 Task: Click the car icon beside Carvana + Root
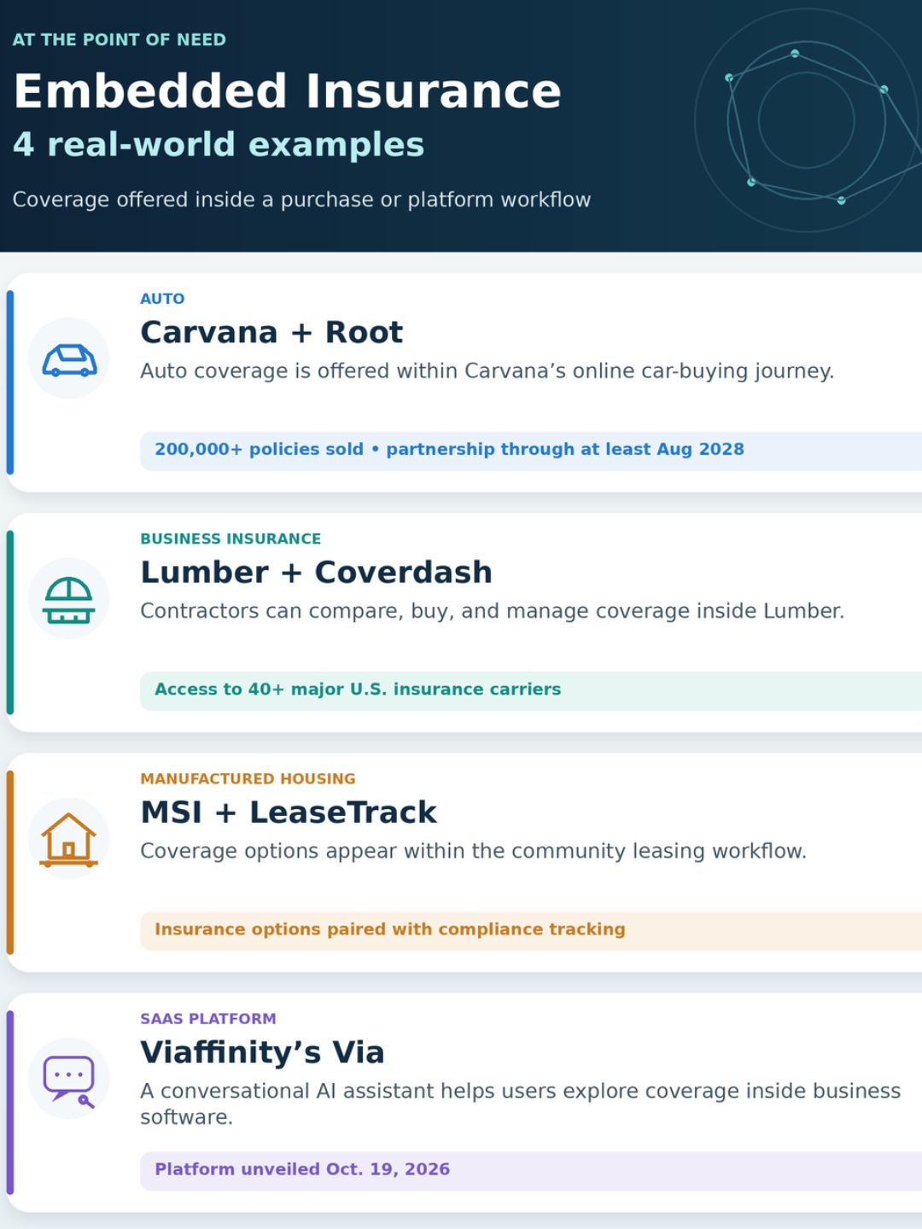(x=69, y=359)
